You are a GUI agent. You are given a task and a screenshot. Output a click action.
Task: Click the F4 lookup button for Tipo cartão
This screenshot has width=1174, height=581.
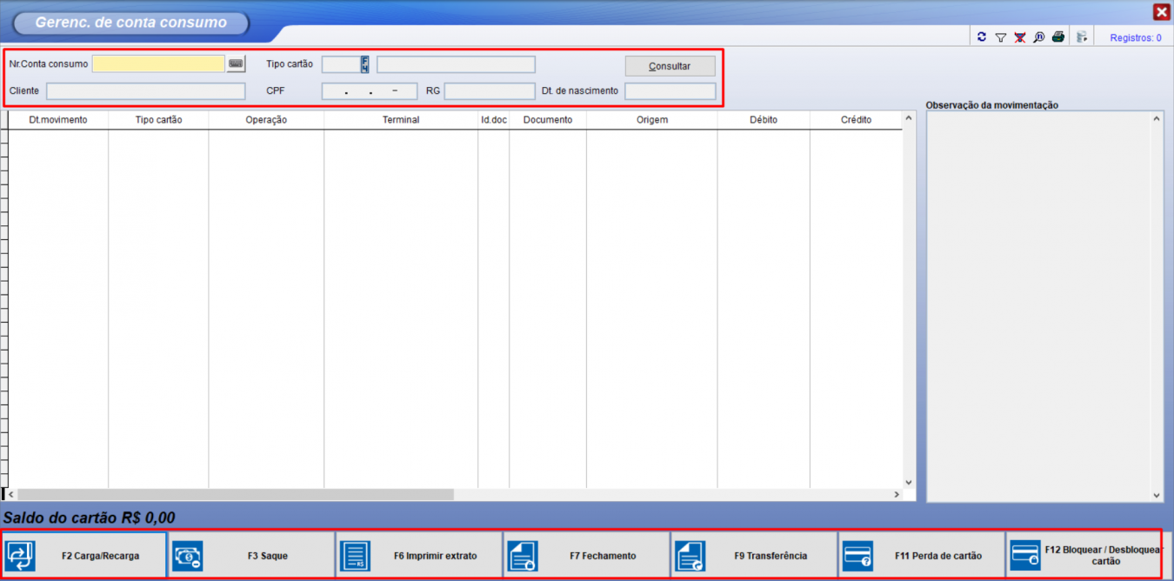(365, 64)
